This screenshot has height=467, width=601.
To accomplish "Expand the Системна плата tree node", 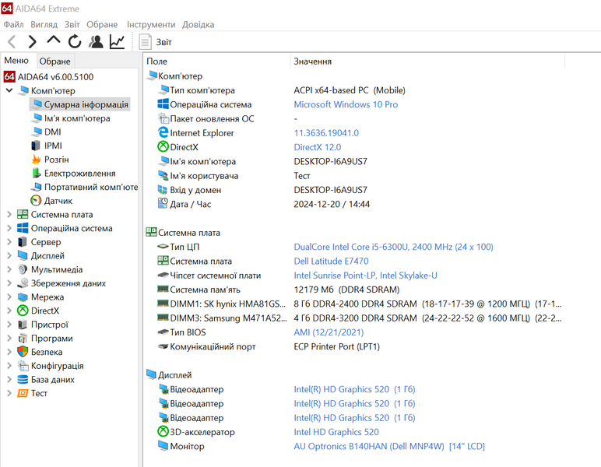I will (9, 215).
